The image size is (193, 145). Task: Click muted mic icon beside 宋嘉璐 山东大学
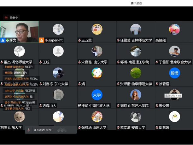tap(79, 62)
